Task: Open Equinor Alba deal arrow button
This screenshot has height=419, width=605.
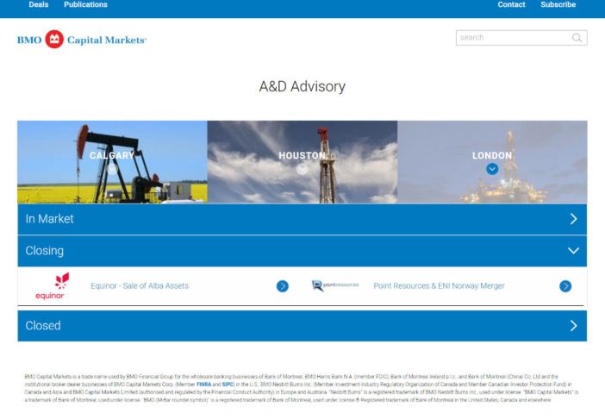Action: pos(283,286)
